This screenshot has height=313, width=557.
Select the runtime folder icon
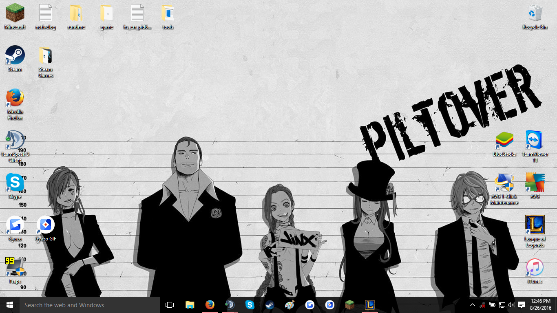click(x=76, y=16)
